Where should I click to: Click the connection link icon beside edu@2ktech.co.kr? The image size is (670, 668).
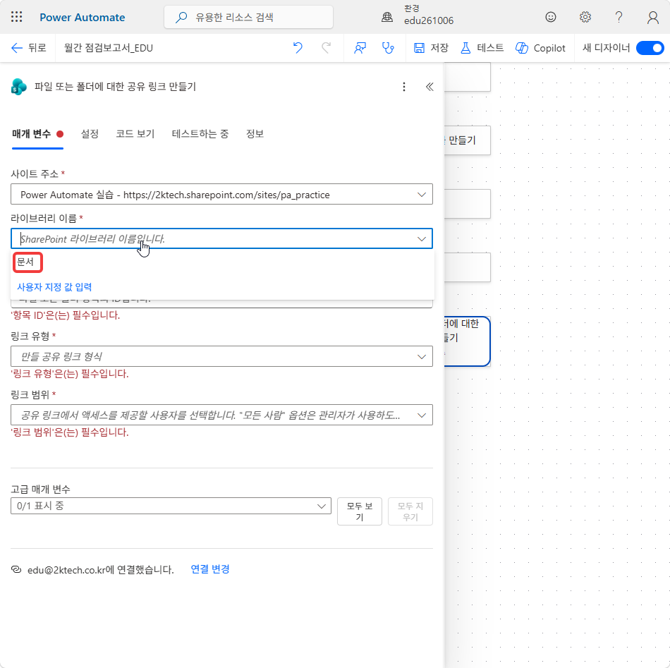click(16, 570)
